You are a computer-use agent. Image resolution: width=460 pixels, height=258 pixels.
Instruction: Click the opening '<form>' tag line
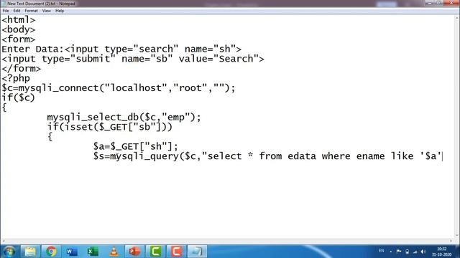pyautogui.click(x=19, y=39)
